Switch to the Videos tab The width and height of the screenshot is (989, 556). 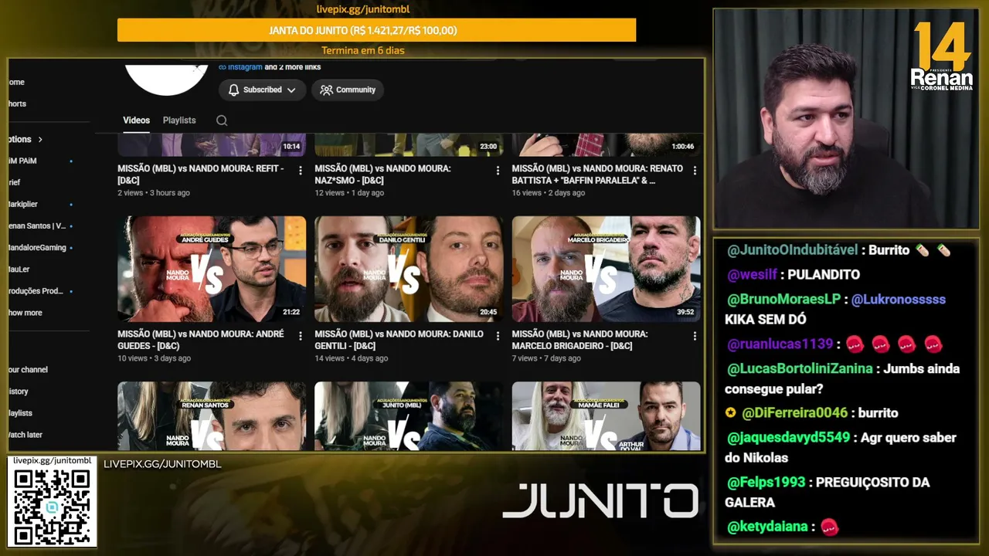(x=136, y=120)
